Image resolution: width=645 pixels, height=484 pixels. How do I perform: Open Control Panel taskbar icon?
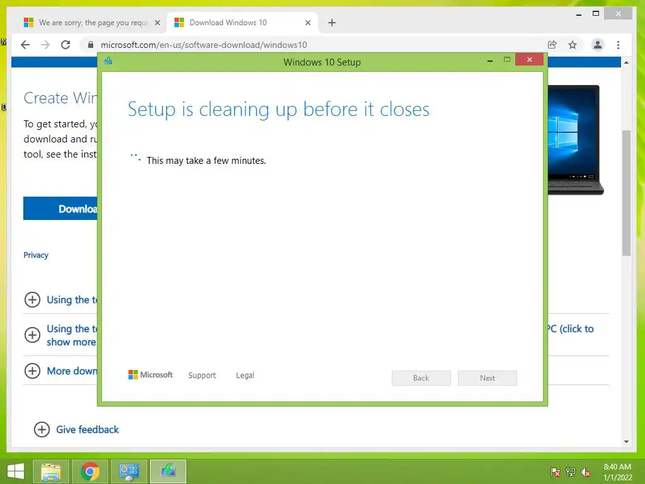(x=129, y=471)
